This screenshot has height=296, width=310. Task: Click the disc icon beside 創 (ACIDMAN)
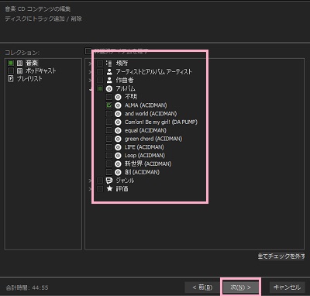point(118,172)
